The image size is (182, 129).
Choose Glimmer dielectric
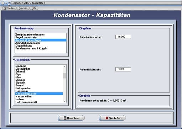pos(39,80)
